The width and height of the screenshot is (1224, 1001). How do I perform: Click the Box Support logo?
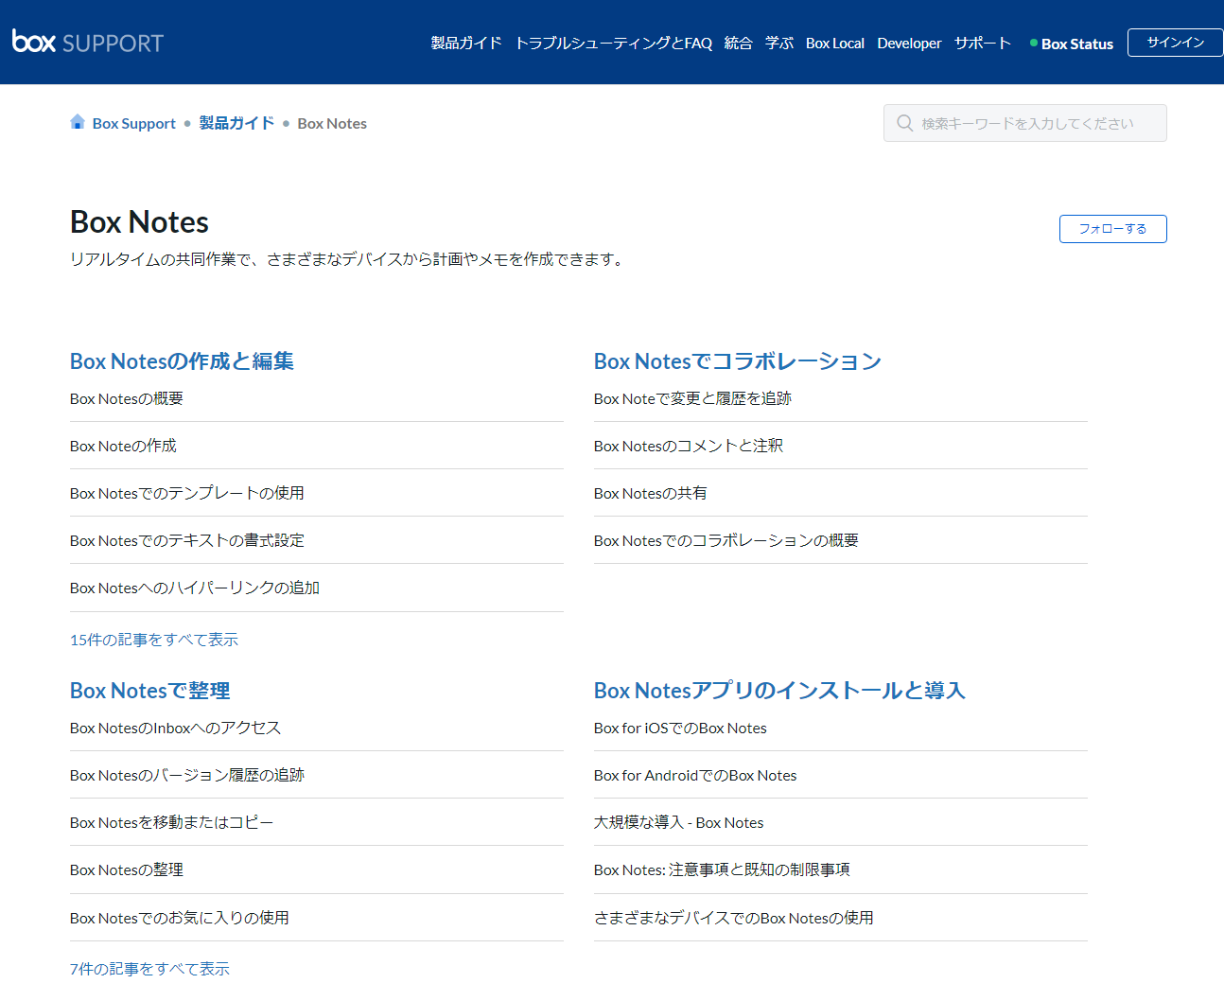coord(88,42)
